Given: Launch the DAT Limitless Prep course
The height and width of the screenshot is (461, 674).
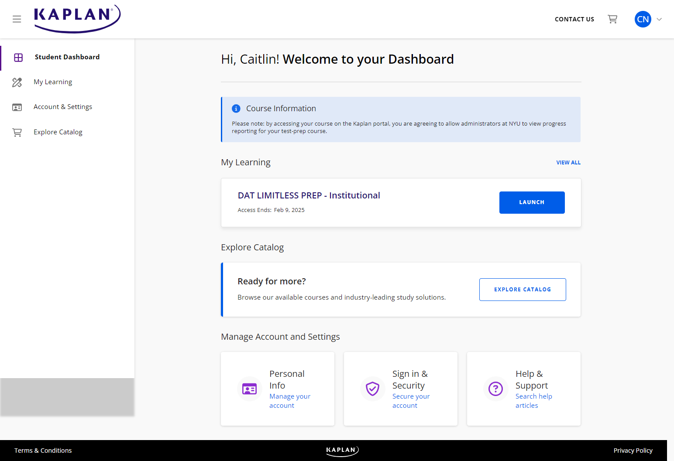Looking at the screenshot, I should click(x=532, y=202).
